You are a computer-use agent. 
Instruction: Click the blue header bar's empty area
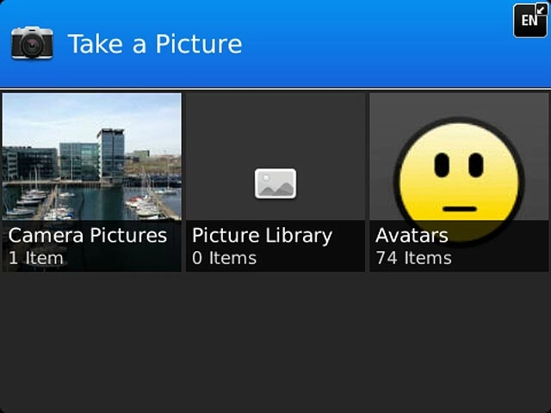(379, 45)
